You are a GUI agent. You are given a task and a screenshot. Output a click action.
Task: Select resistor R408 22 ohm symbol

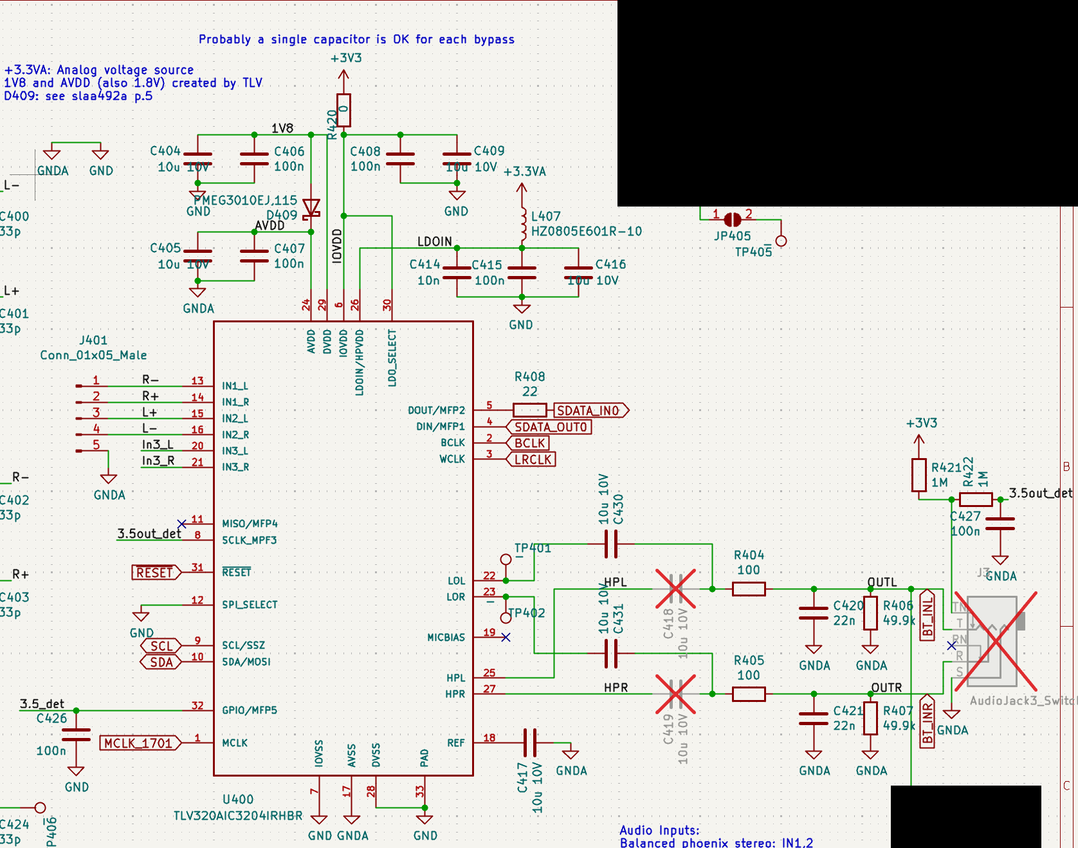[530, 410]
